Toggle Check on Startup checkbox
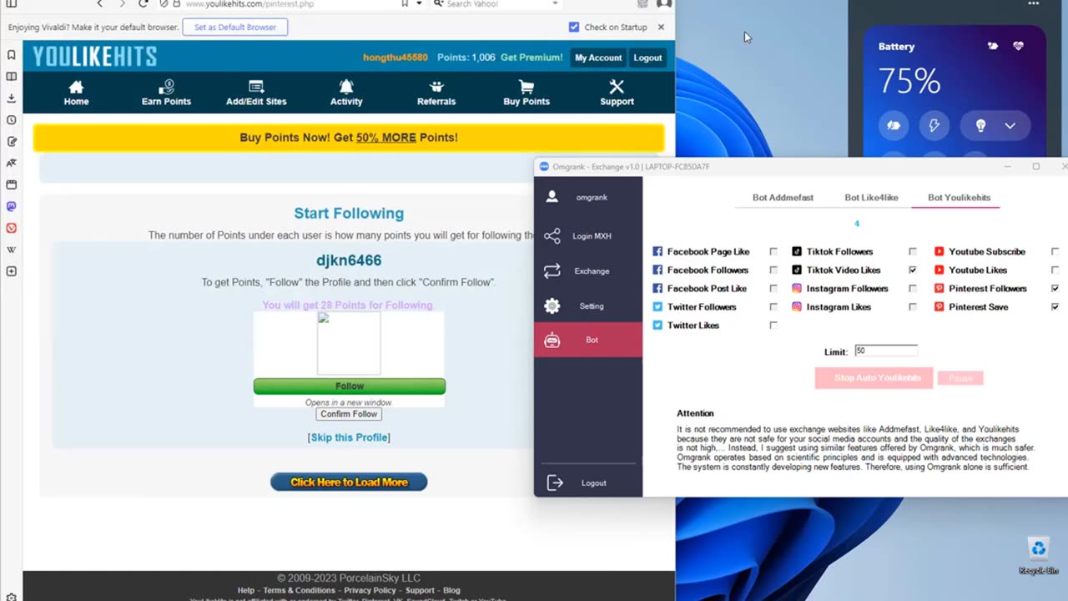 click(x=574, y=27)
